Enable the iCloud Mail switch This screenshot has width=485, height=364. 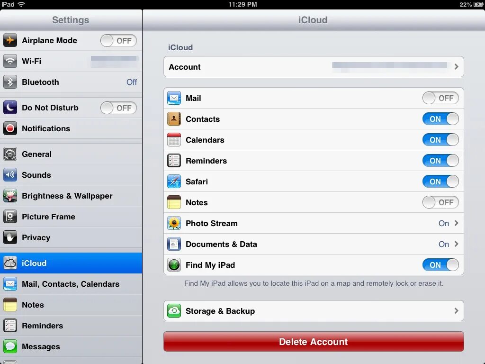(440, 98)
